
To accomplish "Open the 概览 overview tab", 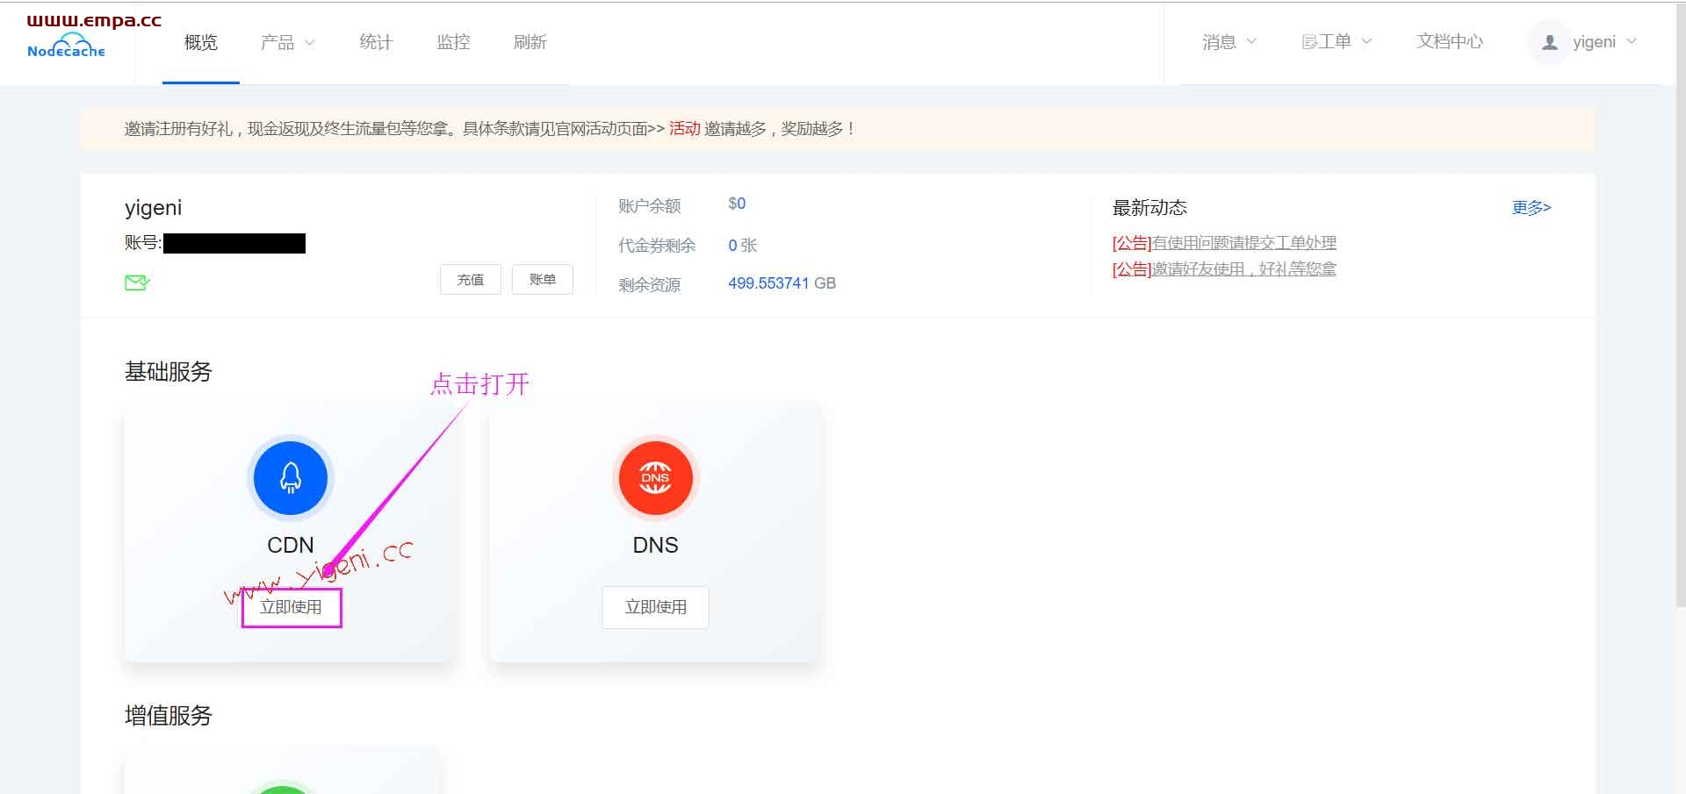I will point(201,42).
